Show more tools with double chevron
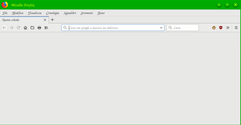This screenshot has width=241, height=125. click(x=228, y=28)
